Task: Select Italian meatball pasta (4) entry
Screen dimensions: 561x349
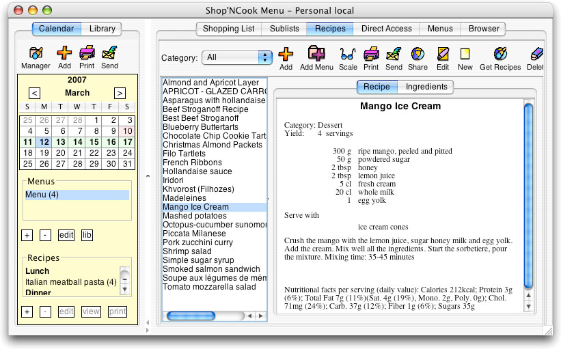Action: point(71,282)
